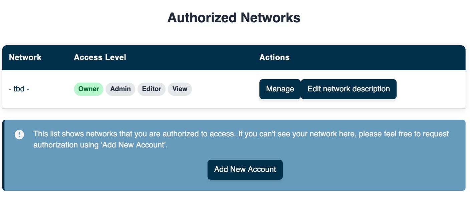The height and width of the screenshot is (200, 470).
Task: Select the Admin access level badge
Action: point(121,89)
